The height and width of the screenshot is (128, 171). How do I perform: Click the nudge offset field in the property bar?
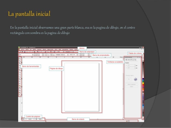[74, 55]
